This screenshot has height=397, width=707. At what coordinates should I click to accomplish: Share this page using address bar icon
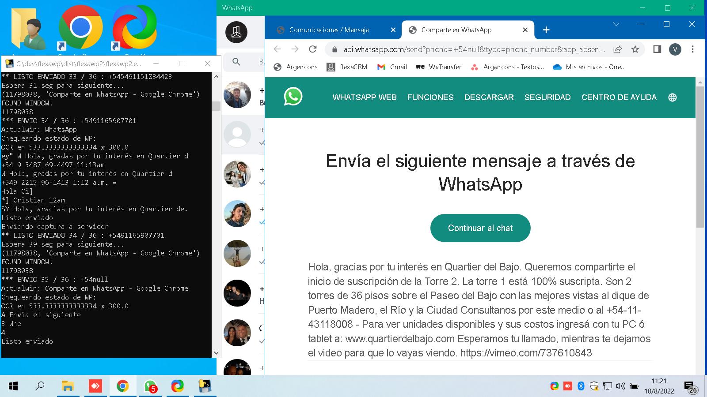coord(617,49)
